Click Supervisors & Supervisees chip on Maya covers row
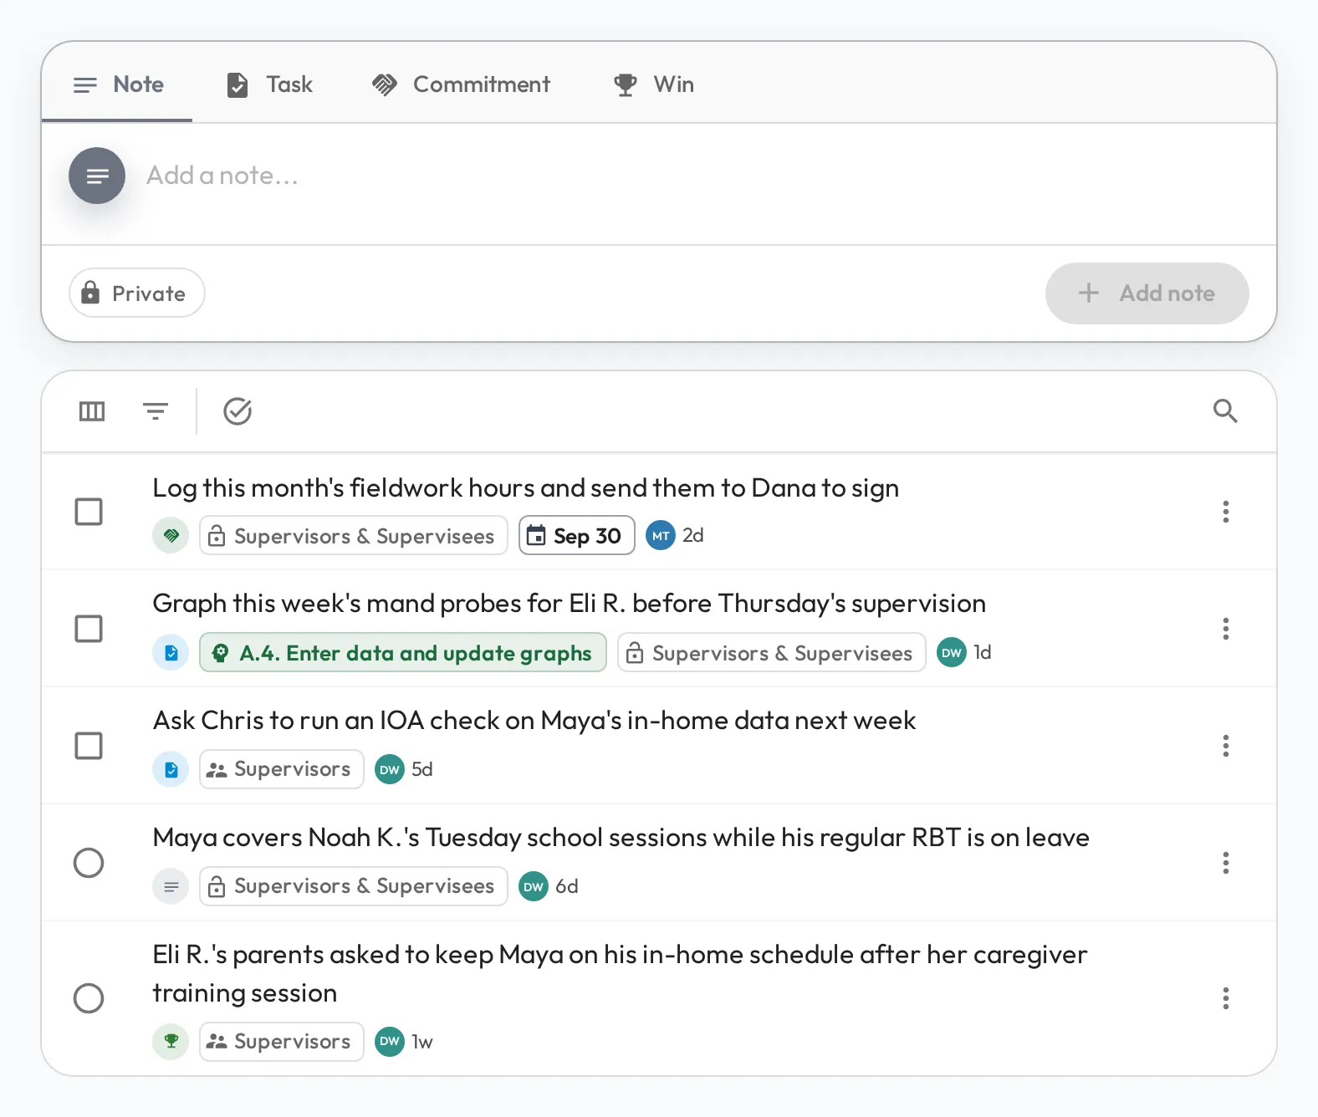 pos(354,886)
